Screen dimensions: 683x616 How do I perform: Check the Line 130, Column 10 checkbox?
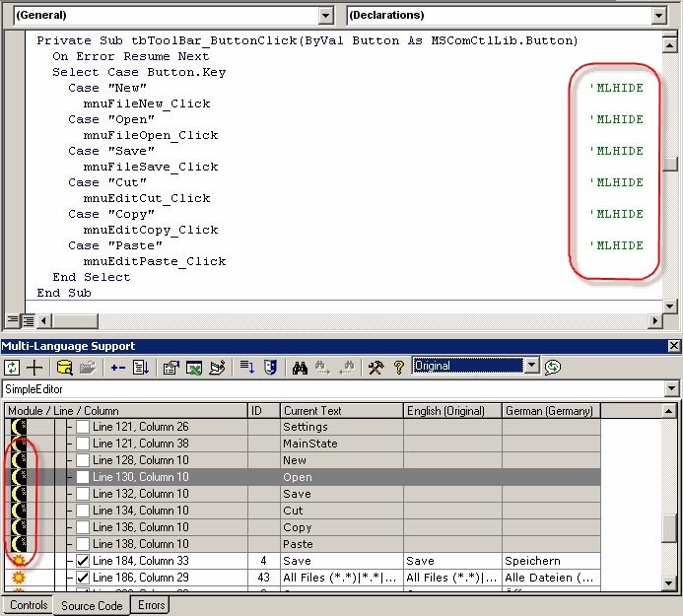[83, 477]
